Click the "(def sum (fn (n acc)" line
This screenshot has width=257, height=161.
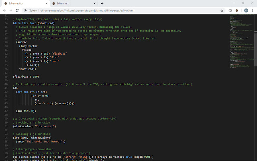[31, 92]
